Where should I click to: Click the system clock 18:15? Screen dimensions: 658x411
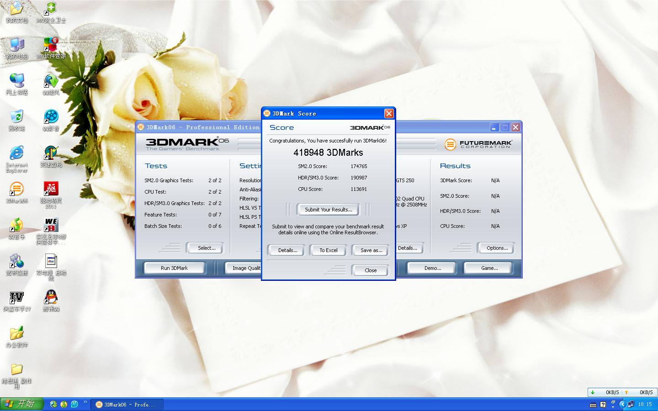click(645, 405)
